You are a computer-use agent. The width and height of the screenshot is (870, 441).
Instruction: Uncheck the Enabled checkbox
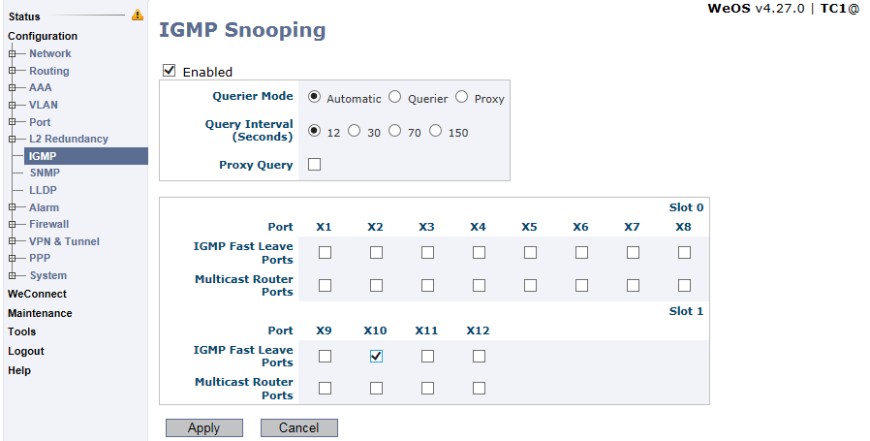click(170, 71)
